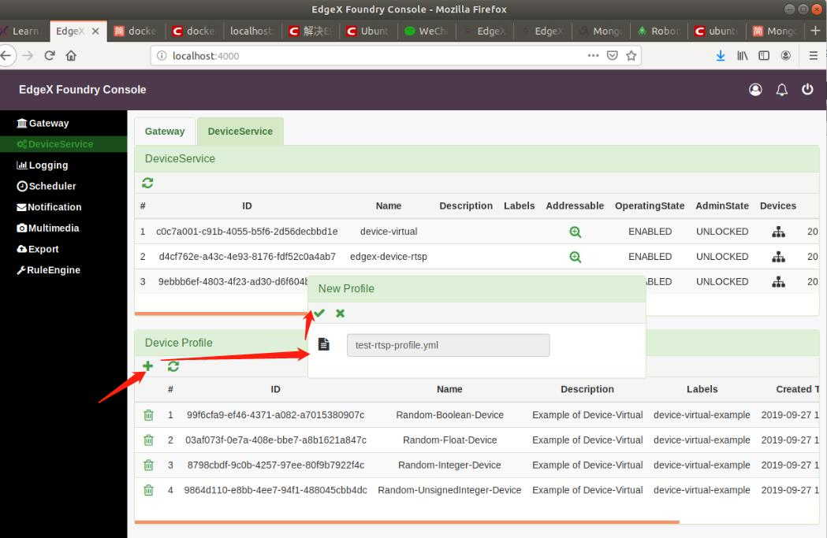The image size is (827, 538).
Task: Open Multimedia in the sidebar
Action: [48, 228]
